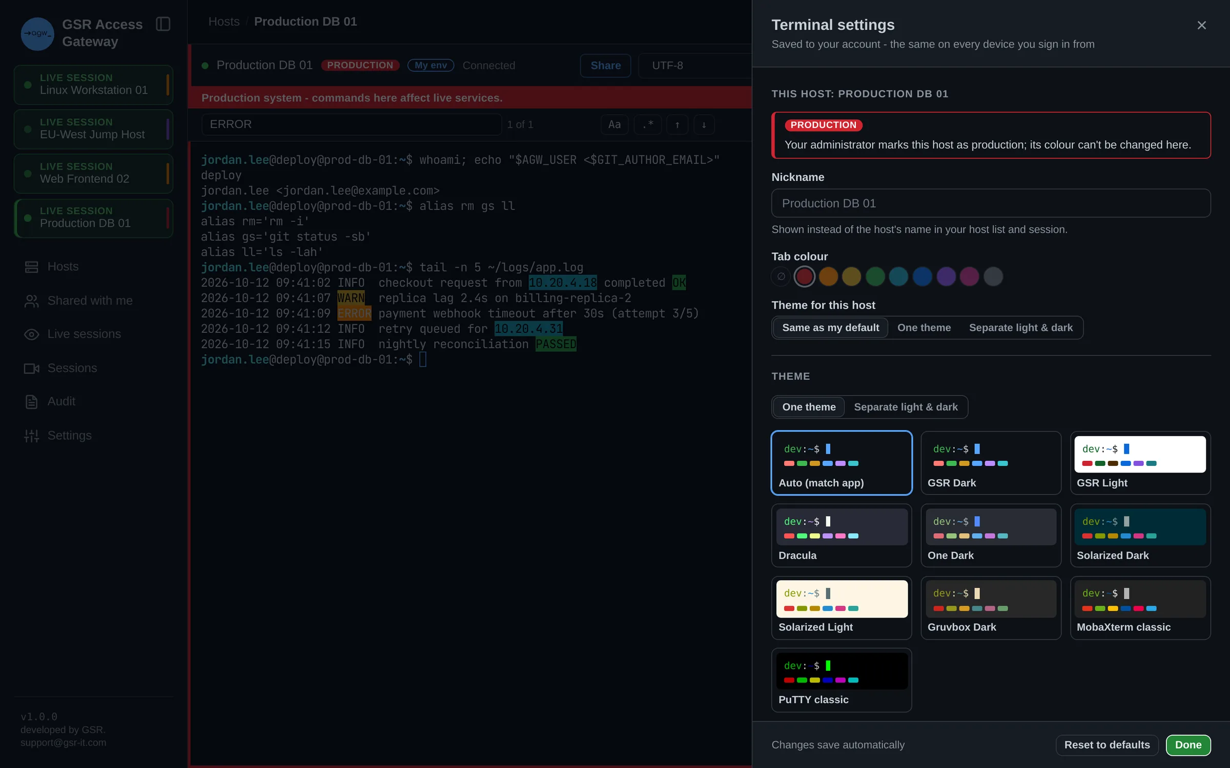Choose One theme under the THEME section
Image resolution: width=1230 pixels, height=768 pixels.
(809, 407)
